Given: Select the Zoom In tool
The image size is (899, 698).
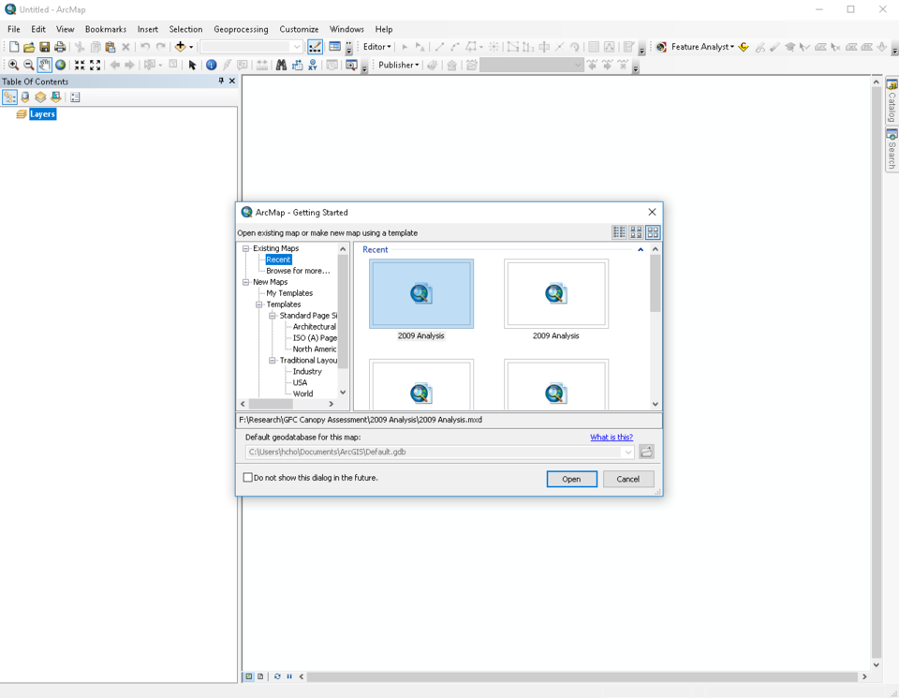Looking at the screenshot, I should (15, 65).
